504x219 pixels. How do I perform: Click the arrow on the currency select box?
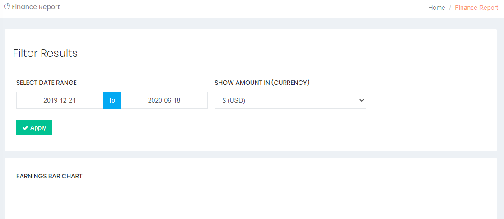point(360,100)
